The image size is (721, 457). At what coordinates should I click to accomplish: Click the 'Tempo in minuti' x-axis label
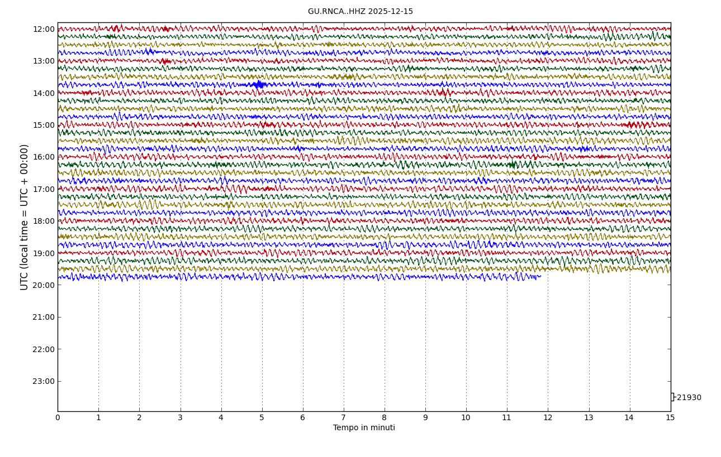[x=364, y=428]
